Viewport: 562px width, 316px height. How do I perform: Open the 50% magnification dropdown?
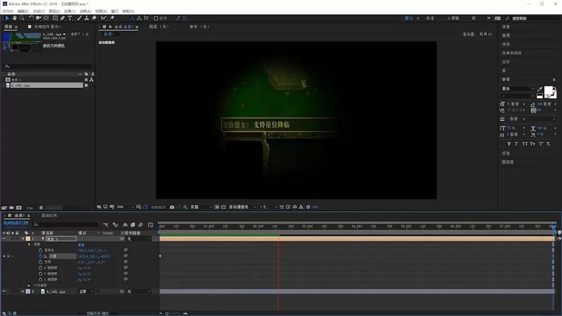click(x=125, y=207)
